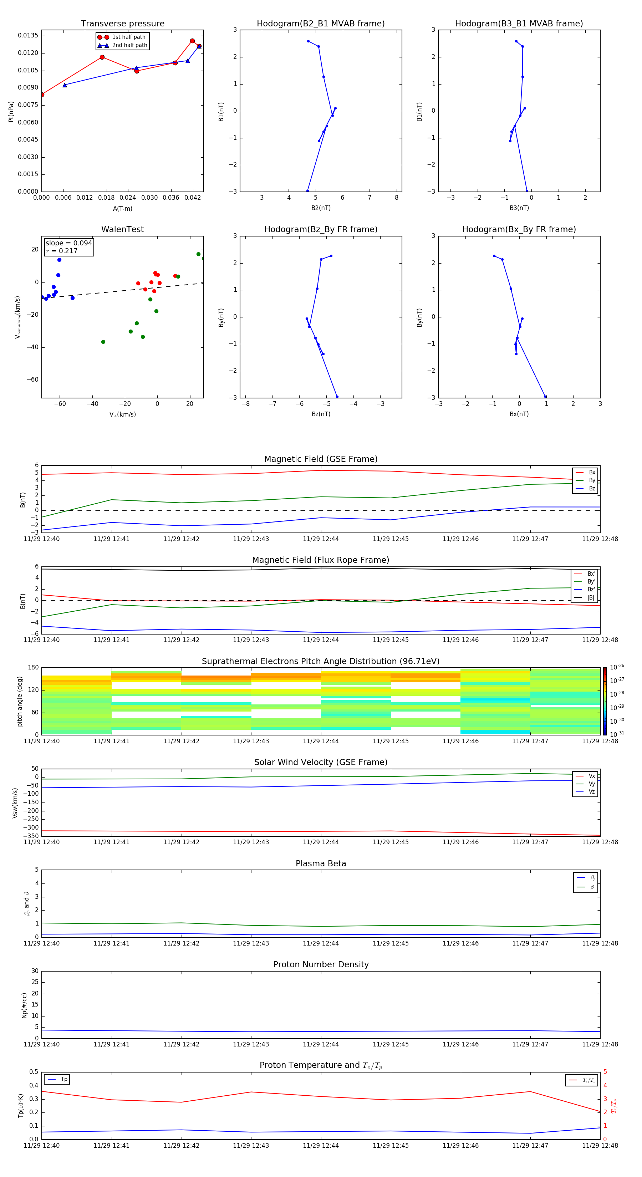Click the βp legend entry in Plasma Beta plot
The width and height of the screenshot is (642, 1177).
tap(585, 878)
